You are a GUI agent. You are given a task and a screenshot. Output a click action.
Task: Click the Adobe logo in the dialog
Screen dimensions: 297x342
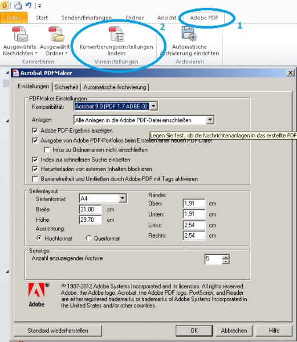[38, 295]
